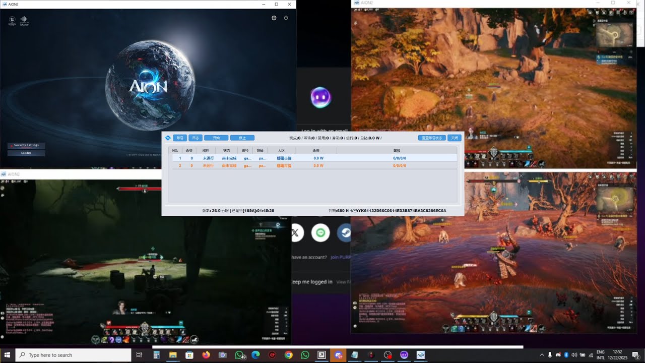The width and height of the screenshot is (645, 363).
Task: Open the highlighted orange taskbar app
Action: (x=338, y=355)
